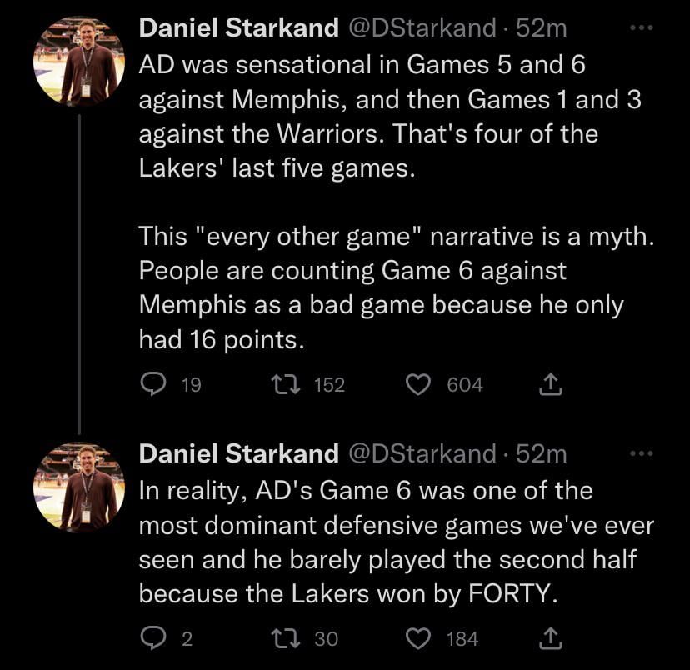Share the first tweet via upload icon
690x670 pixels.
click(551, 383)
